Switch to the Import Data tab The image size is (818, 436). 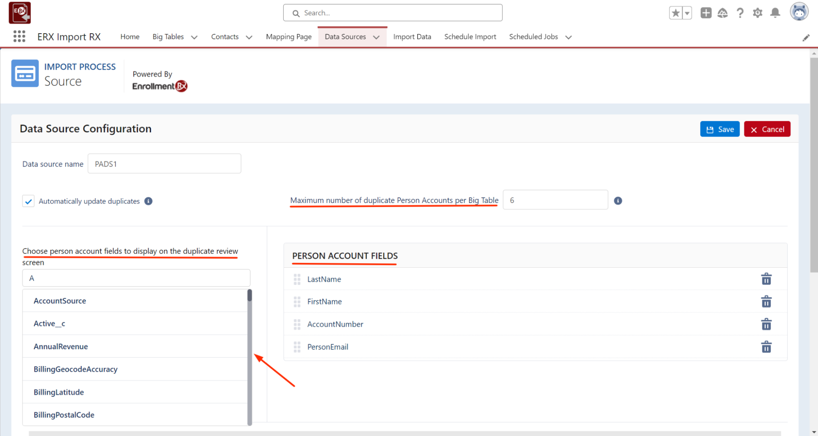[x=412, y=37]
